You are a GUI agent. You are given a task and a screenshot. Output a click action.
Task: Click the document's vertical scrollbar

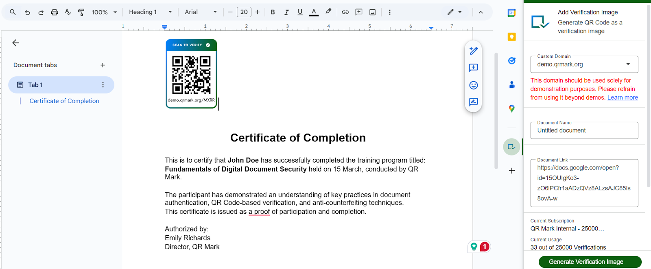[496, 111]
